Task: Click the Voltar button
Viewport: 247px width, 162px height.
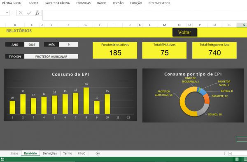Action: coord(184,32)
